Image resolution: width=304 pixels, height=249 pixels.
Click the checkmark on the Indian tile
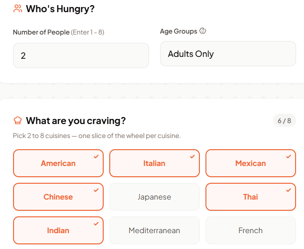point(96,224)
